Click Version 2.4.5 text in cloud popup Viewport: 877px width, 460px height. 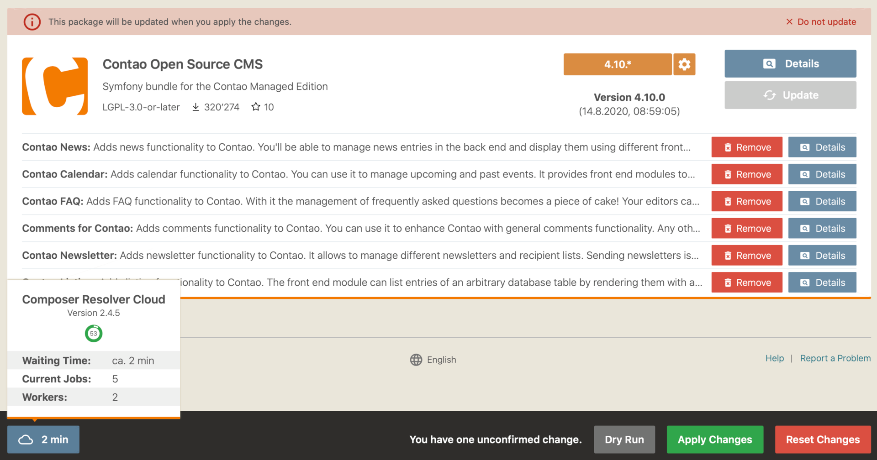click(94, 313)
